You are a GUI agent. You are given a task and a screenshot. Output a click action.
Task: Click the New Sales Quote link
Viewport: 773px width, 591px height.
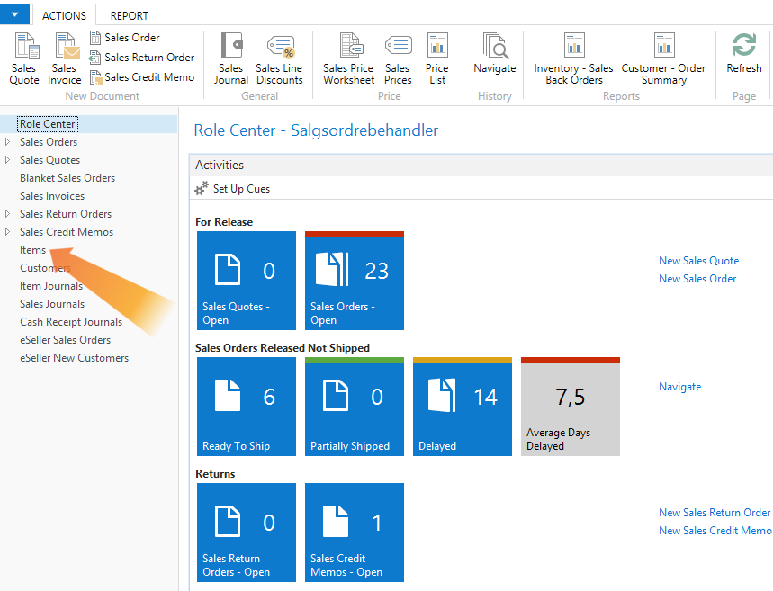698,261
